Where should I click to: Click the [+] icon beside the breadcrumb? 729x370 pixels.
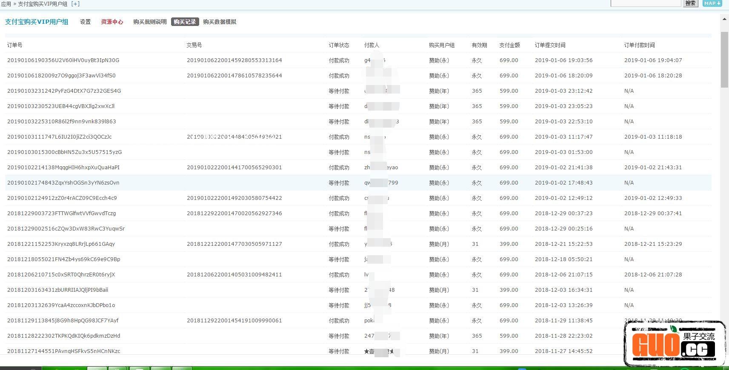point(75,4)
